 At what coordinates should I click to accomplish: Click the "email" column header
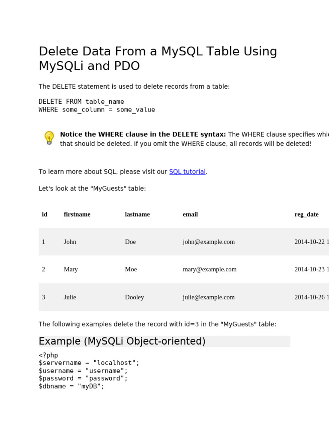(x=190, y=214)
